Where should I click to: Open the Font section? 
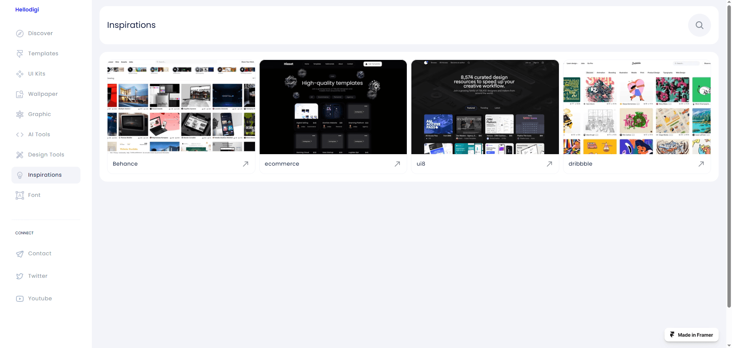(46, 195)
